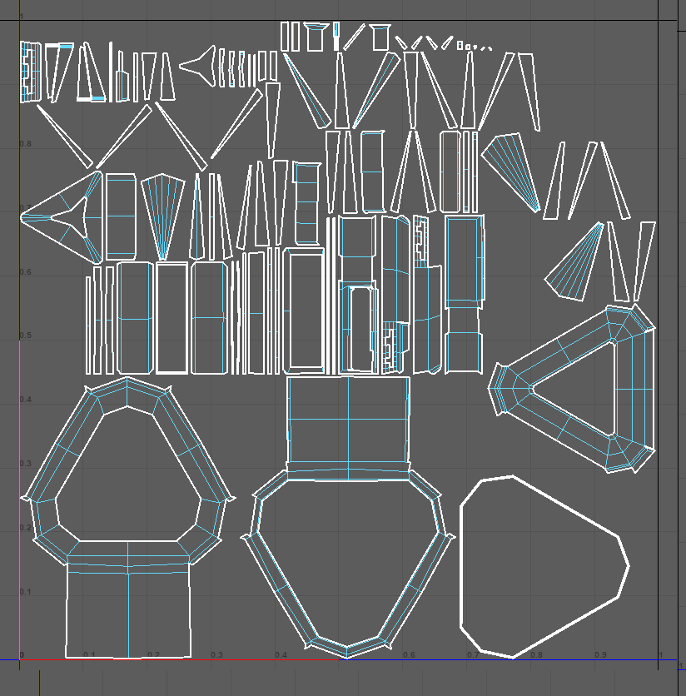The image size is (686, 696).
Task: Select the tall rounded rectangle right of star shell
Action: [x=120, y=216]
